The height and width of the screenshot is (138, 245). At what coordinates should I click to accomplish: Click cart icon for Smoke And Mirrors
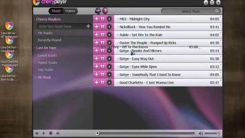103,51
